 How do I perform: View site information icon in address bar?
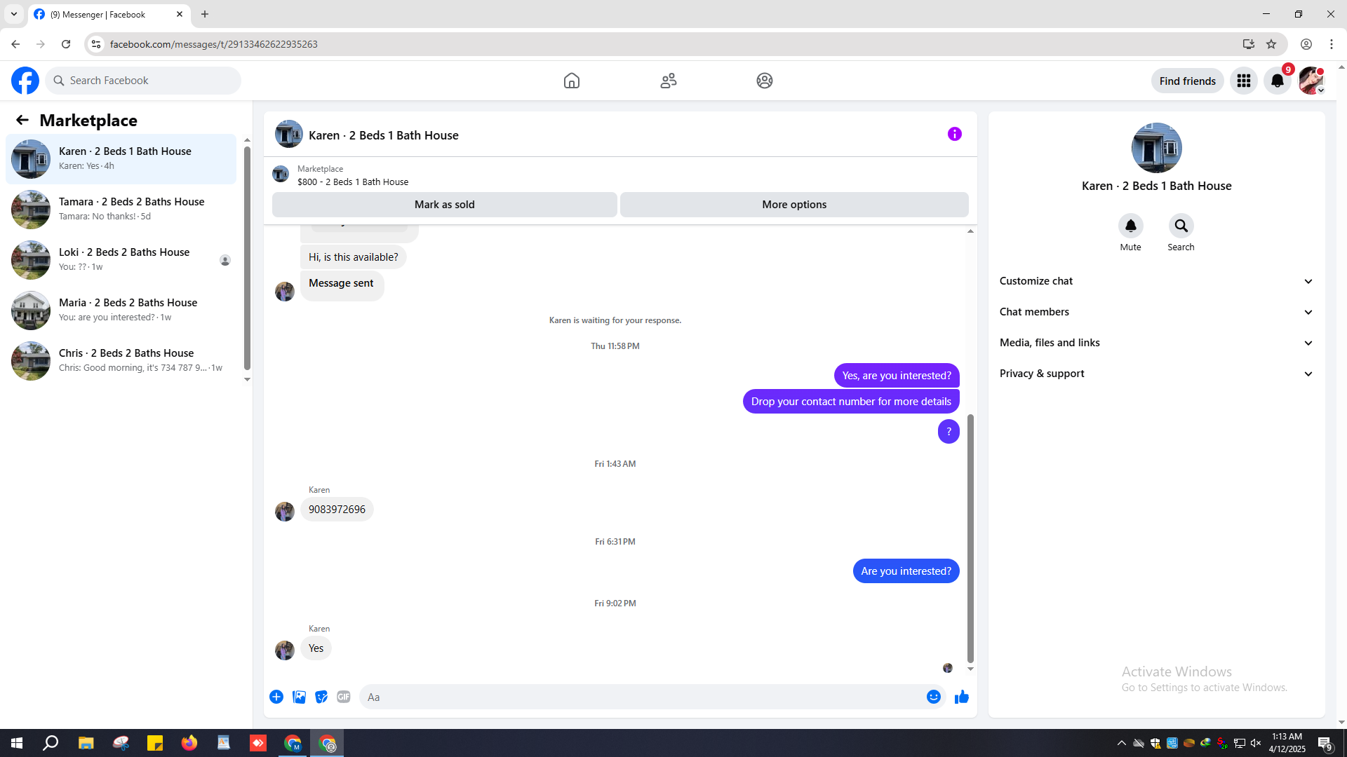96,44
